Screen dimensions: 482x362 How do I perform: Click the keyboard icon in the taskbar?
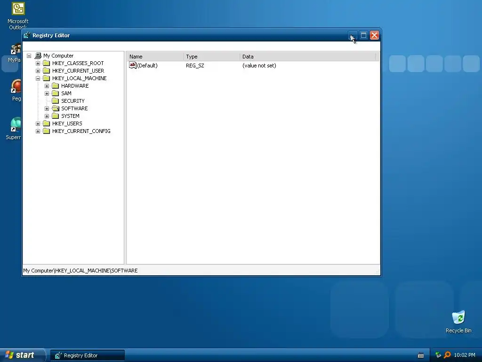tap(421, 355)
